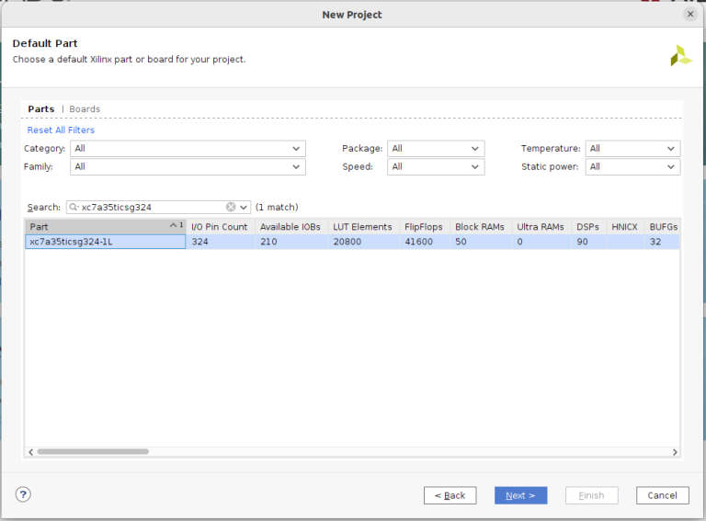706x521 pixels.
Task: Show search history dropdown arrow
Action: click(244, 207)
